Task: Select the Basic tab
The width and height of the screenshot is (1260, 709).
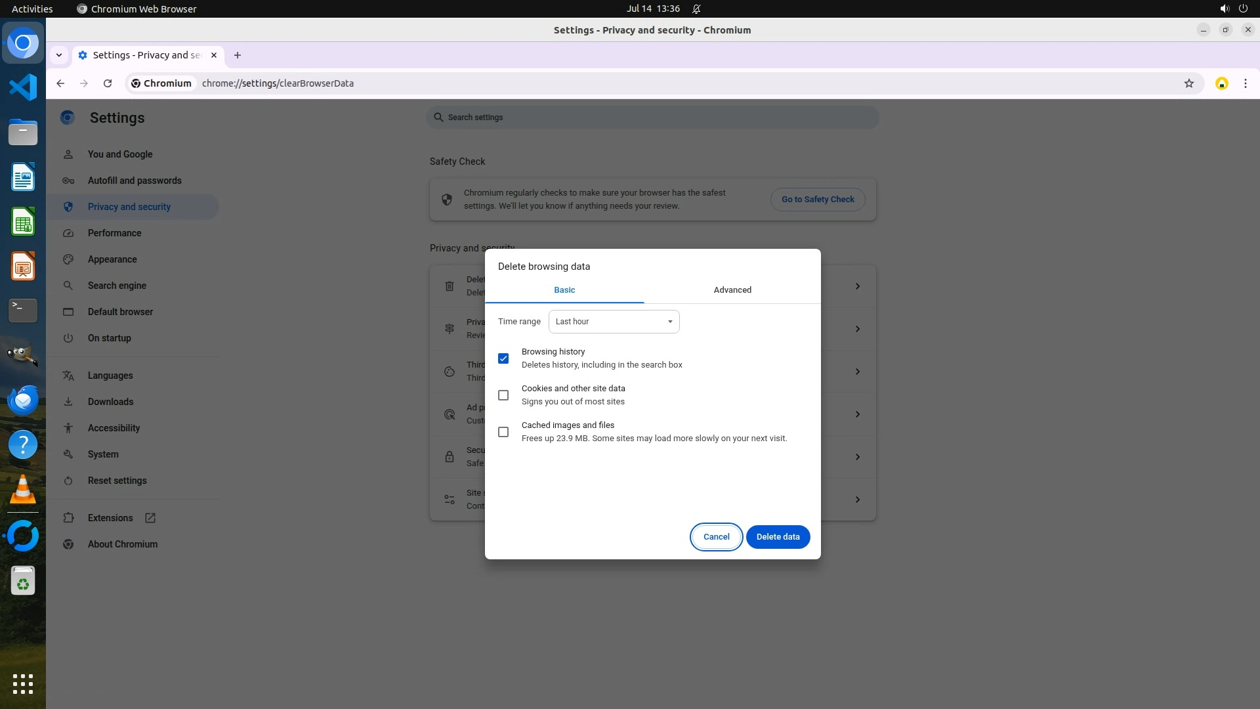Action: (x=564, y=290)
